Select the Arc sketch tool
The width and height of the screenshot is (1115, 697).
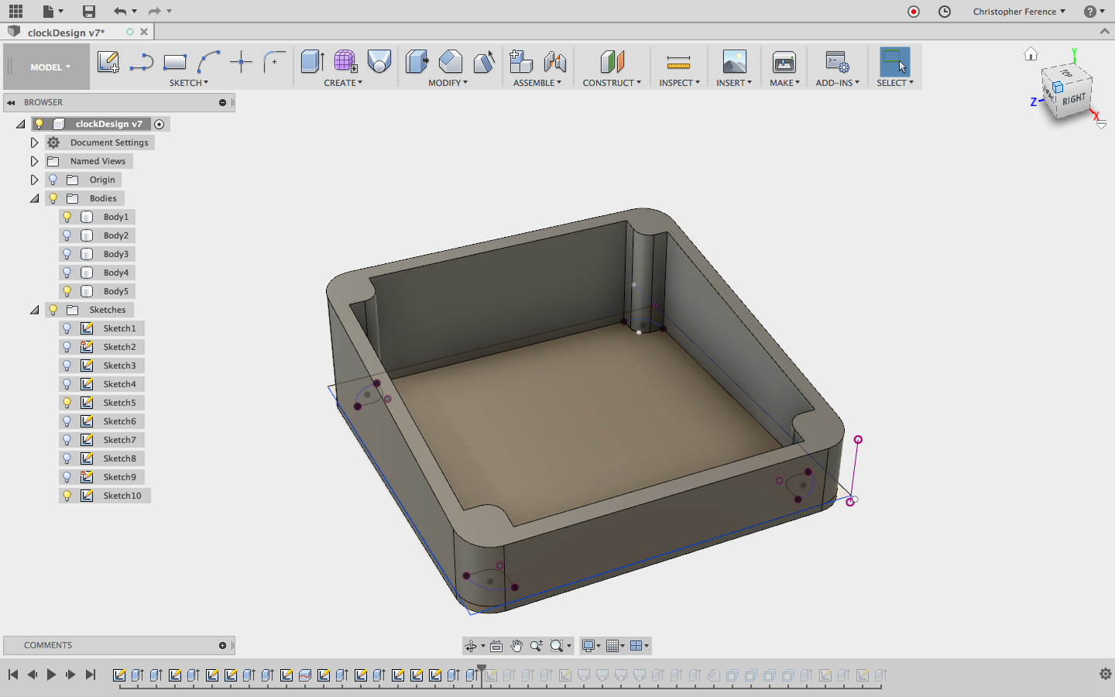coord(208,62)
